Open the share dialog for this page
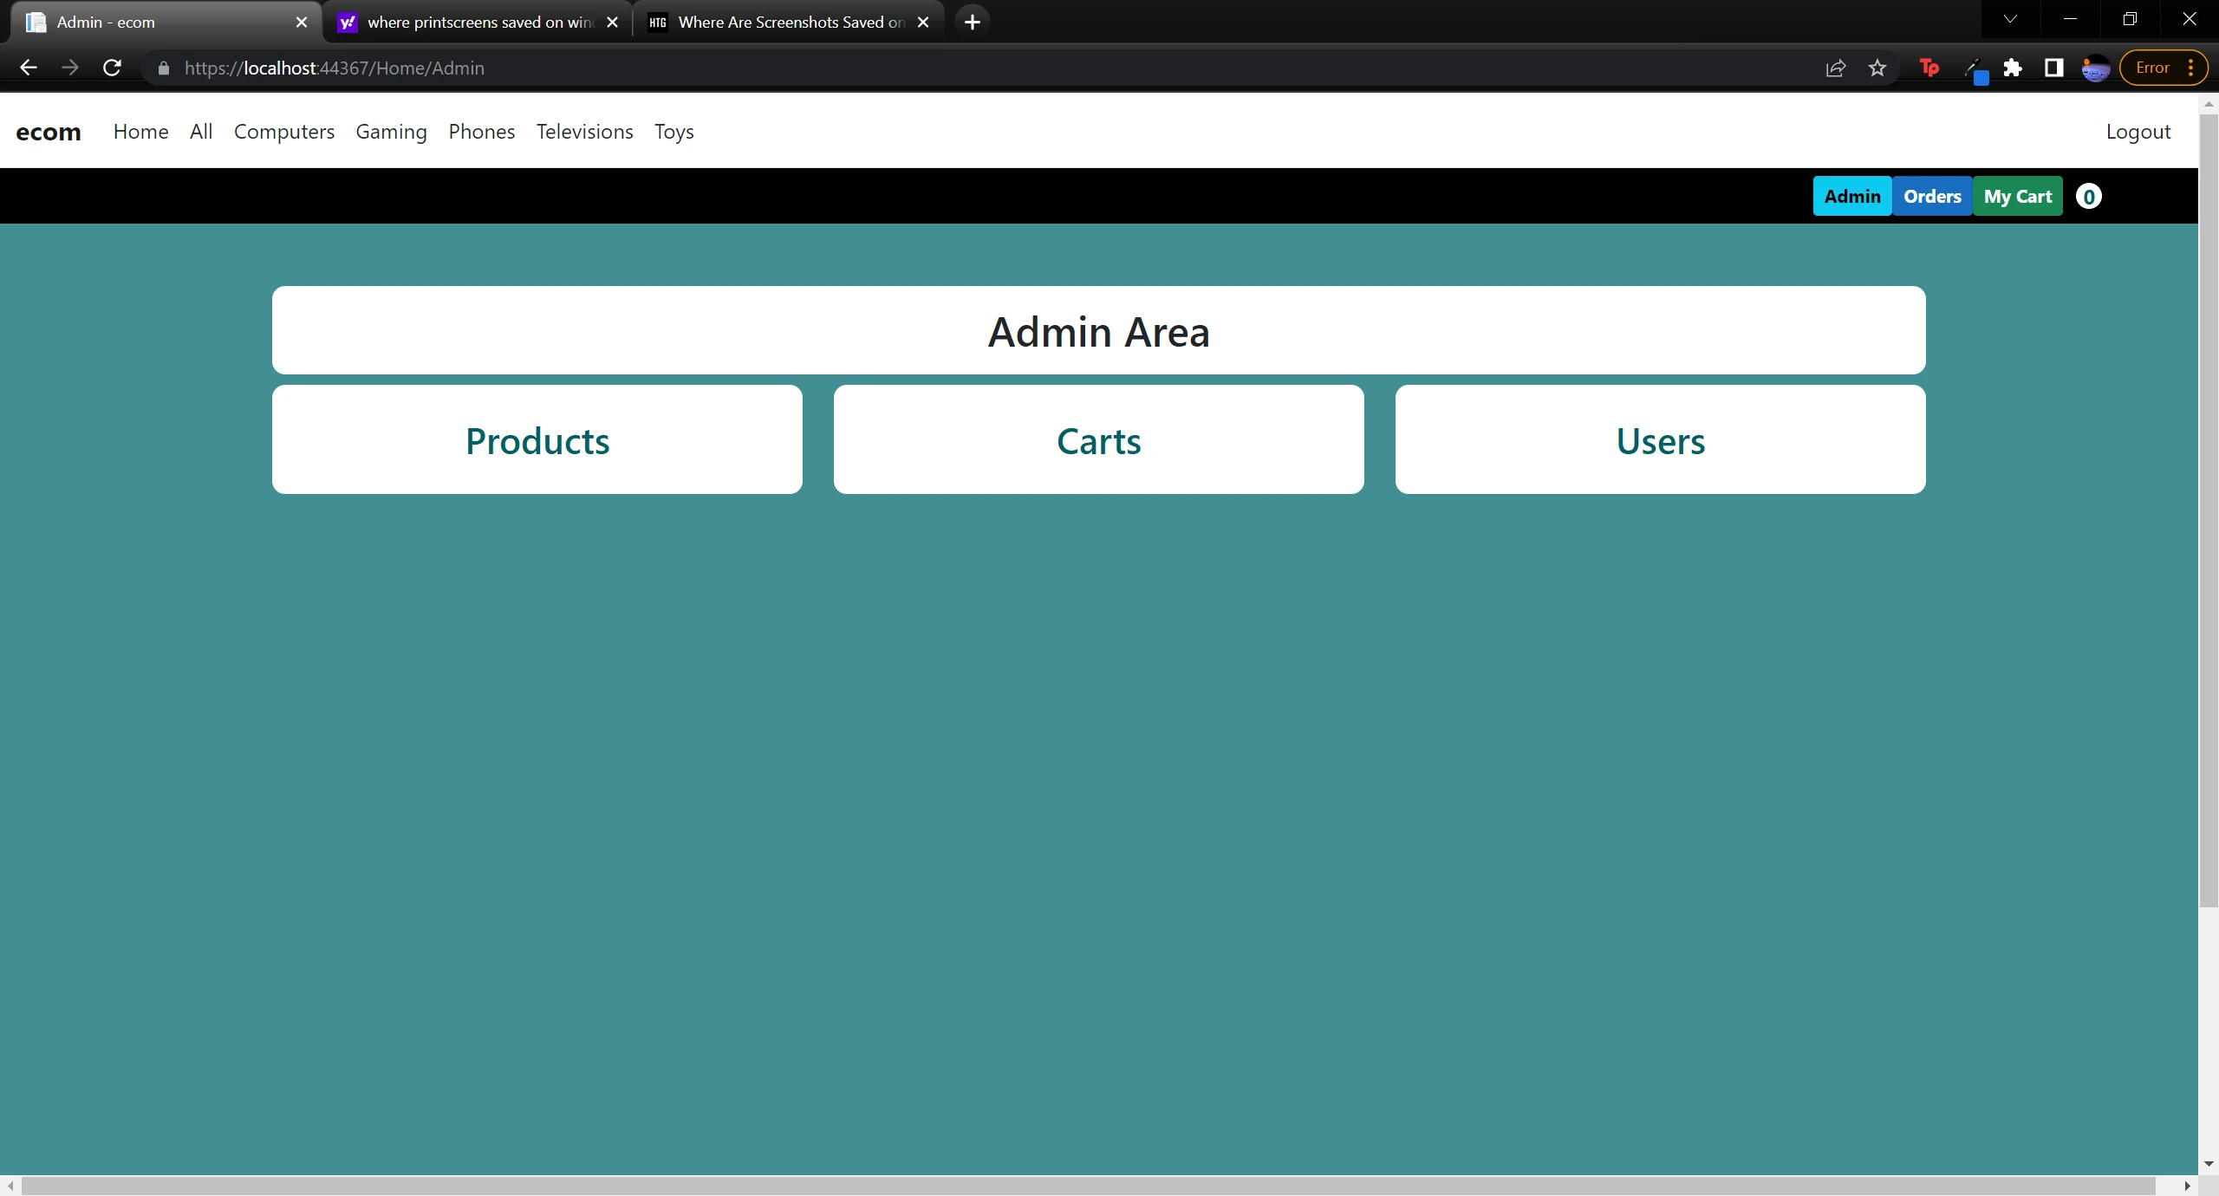 pyautogui.click(x=1835, y=68)
